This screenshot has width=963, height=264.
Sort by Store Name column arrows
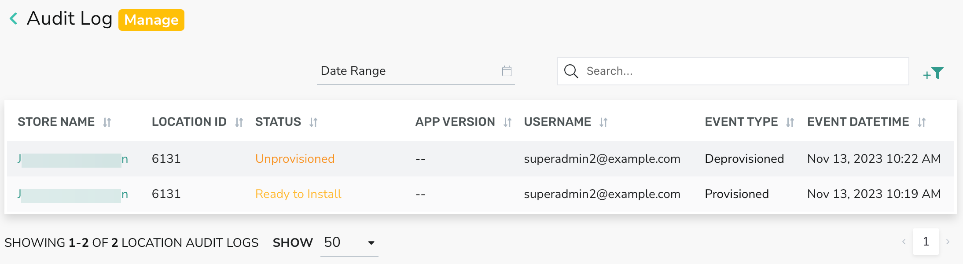click(107, 122)
